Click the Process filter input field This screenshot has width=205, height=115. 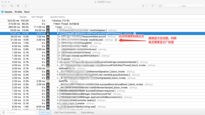(19, 113)
